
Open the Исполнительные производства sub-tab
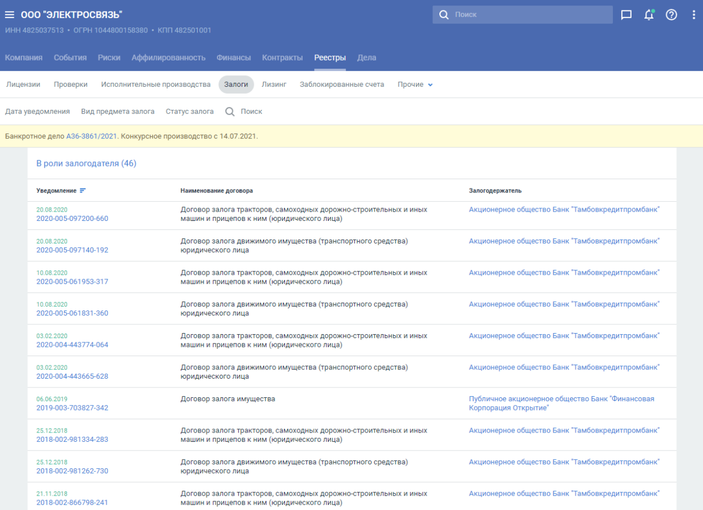click(156, 85)
